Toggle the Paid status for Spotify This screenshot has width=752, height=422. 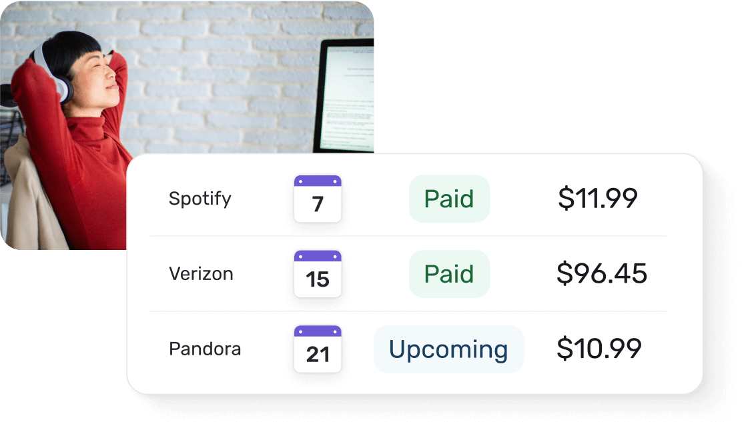click(449, 198)
